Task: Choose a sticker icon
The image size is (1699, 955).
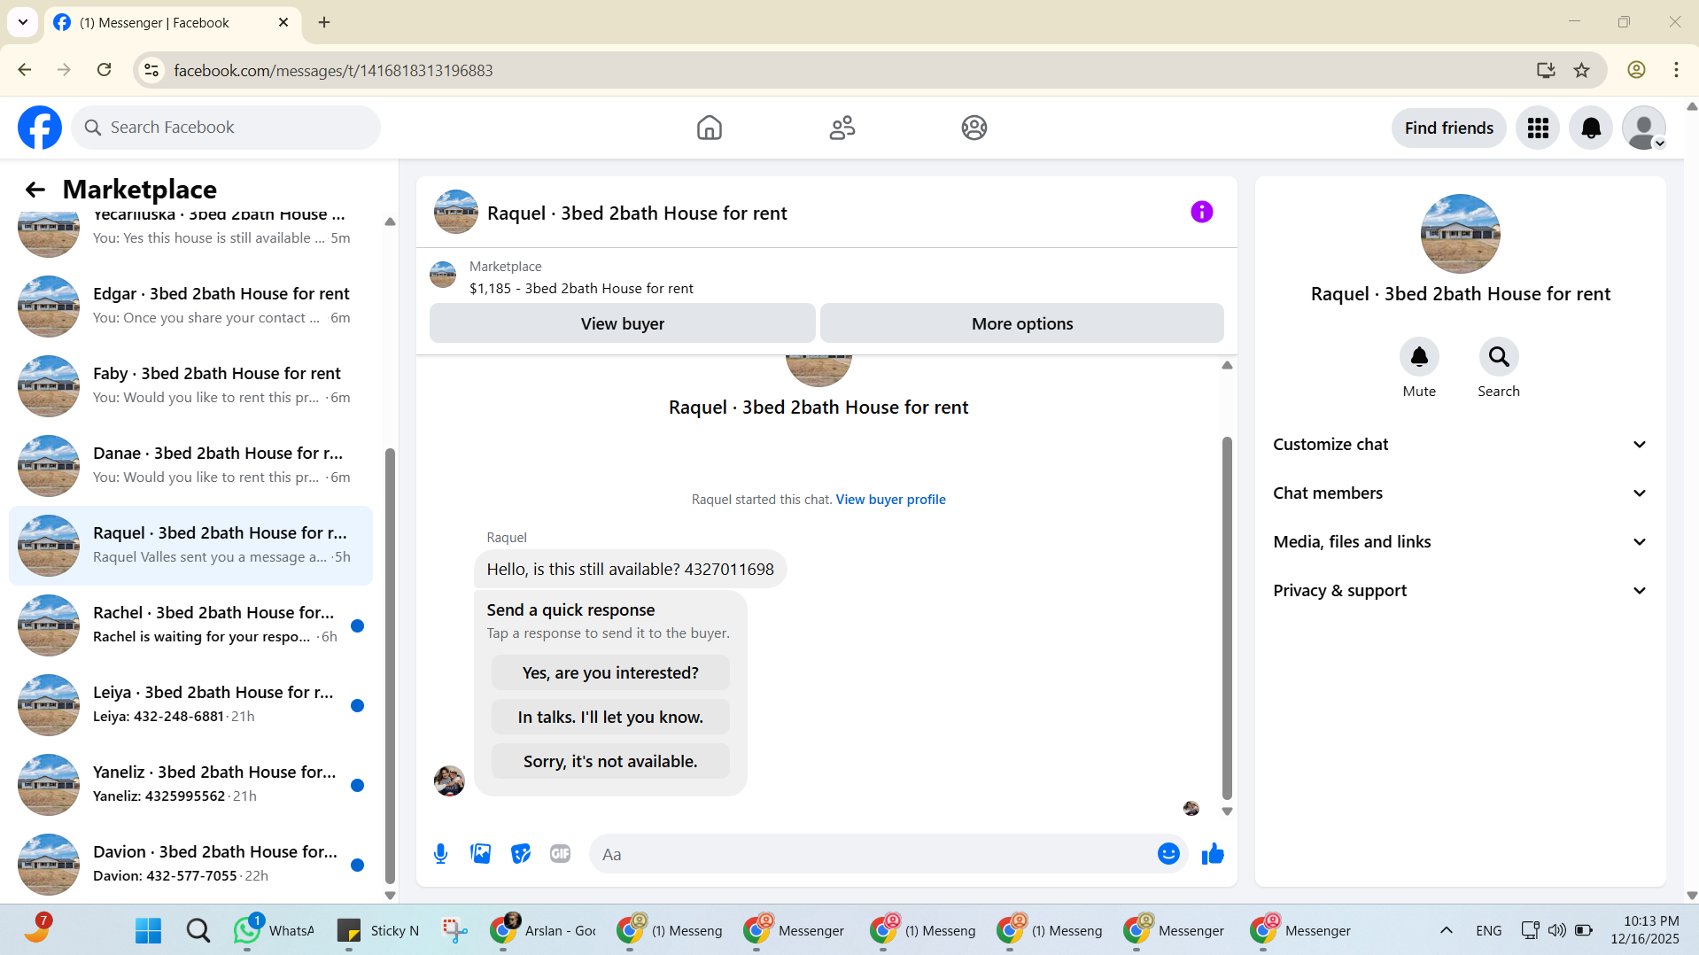Action: [x=521, y=854]
